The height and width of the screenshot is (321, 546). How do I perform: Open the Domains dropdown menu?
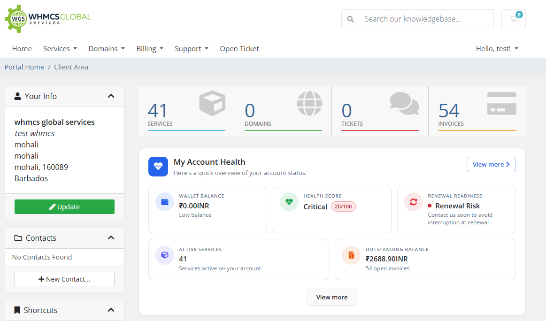[x=107, y=49]
